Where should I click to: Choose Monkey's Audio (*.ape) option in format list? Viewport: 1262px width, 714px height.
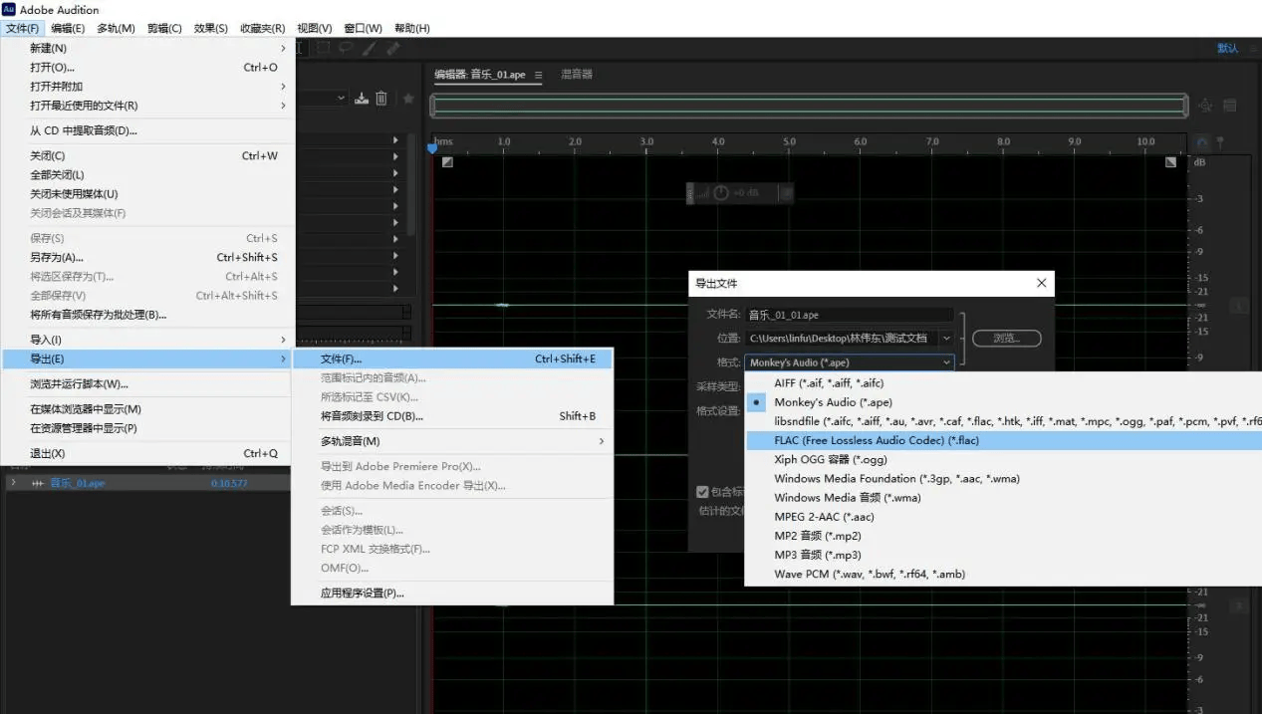click(833, 402)
